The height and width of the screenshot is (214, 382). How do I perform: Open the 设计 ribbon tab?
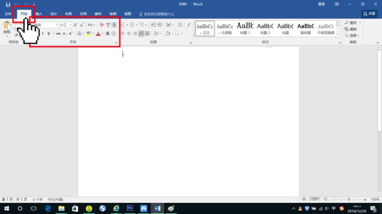coord(53,14)
